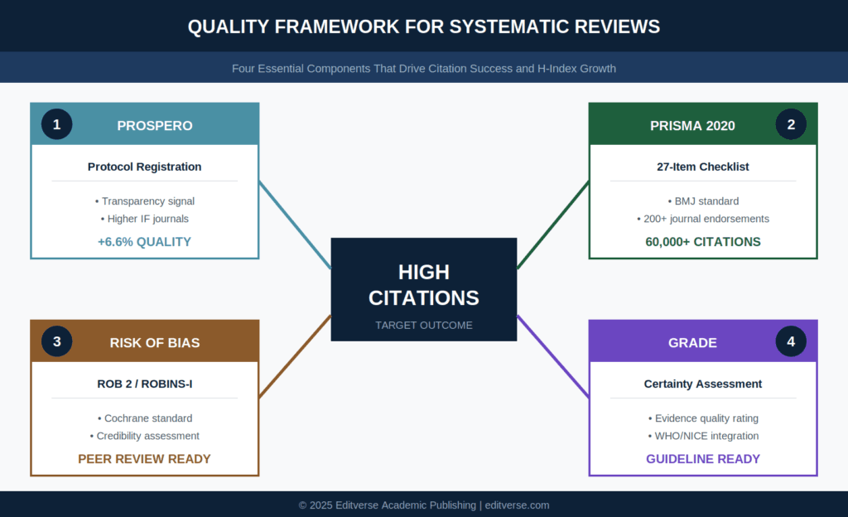Click the numbered badge 2 on PRISMA 2020 card
The height and width of the screenshot is (517, 848).
click(791, 123)
